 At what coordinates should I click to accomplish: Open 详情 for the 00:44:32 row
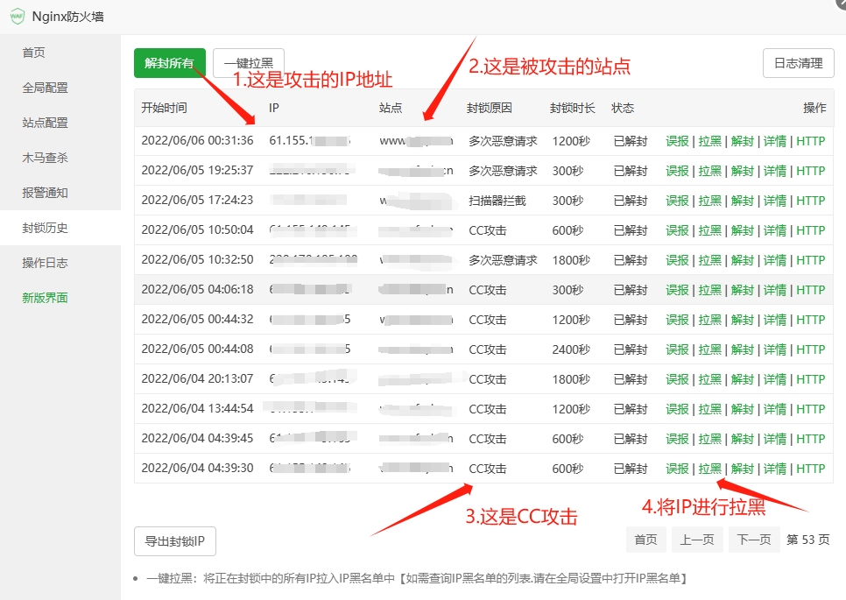[775, 320]
